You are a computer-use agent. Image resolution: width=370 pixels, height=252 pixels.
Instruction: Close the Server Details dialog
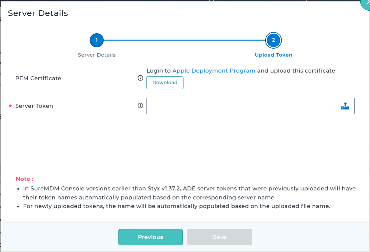(x=366, y=3)
